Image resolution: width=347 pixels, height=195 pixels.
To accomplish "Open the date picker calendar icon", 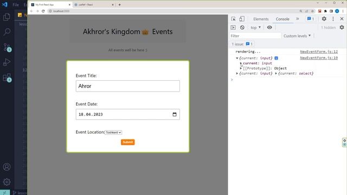I will click(175, 114).
